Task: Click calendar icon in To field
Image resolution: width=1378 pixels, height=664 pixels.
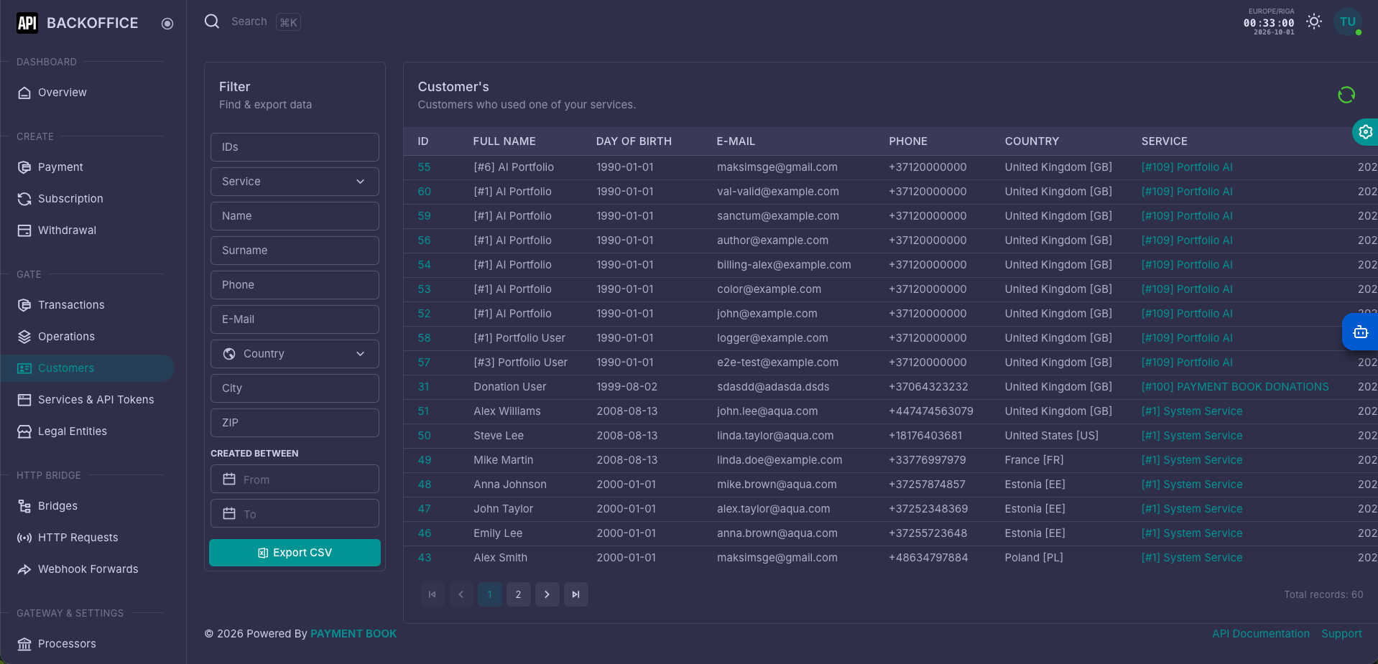Action: (229, 513)
